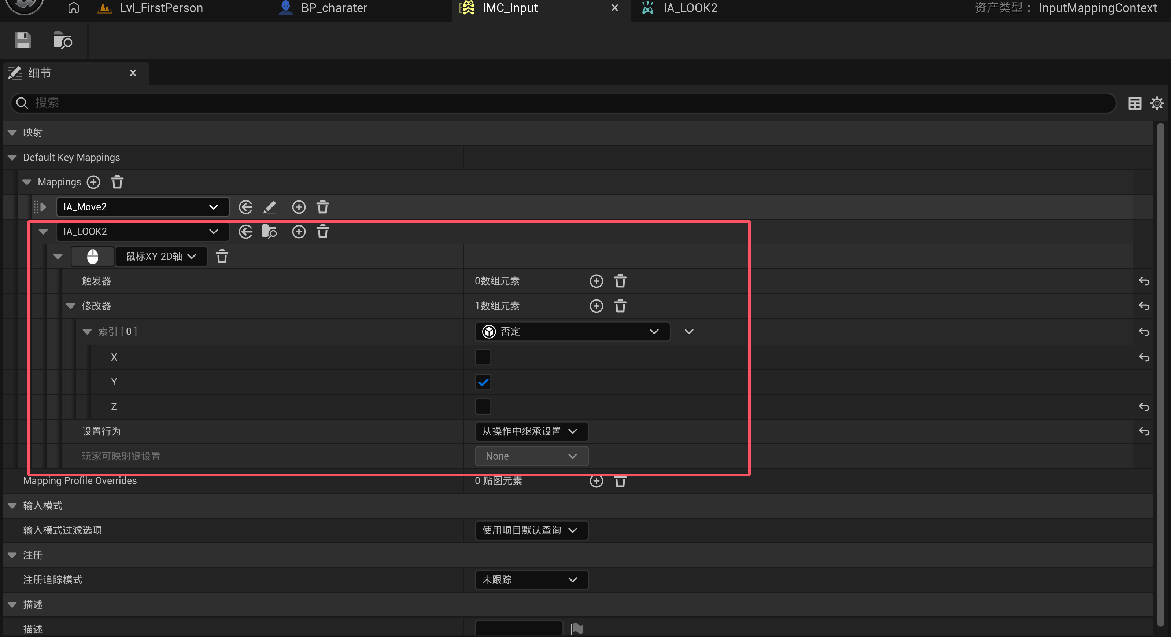The width and height of the screenshot is (1171, 637).
Task: Uncheck the Y negate checkbox
Action: 483,382
